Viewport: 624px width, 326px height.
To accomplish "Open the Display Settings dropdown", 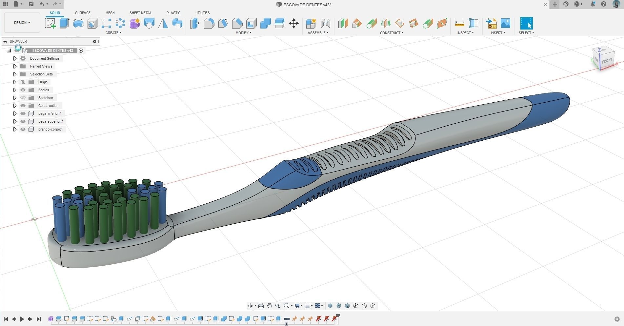I will (298, 306).
